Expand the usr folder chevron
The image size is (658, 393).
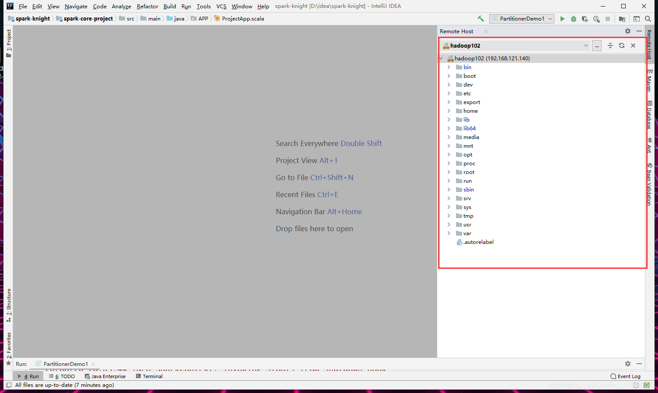(449, 225)
